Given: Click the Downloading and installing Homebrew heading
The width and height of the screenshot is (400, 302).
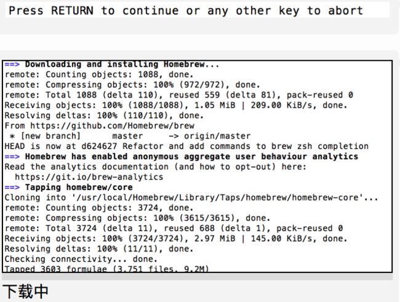Looking at the screenshot, I should coord(122,65).
